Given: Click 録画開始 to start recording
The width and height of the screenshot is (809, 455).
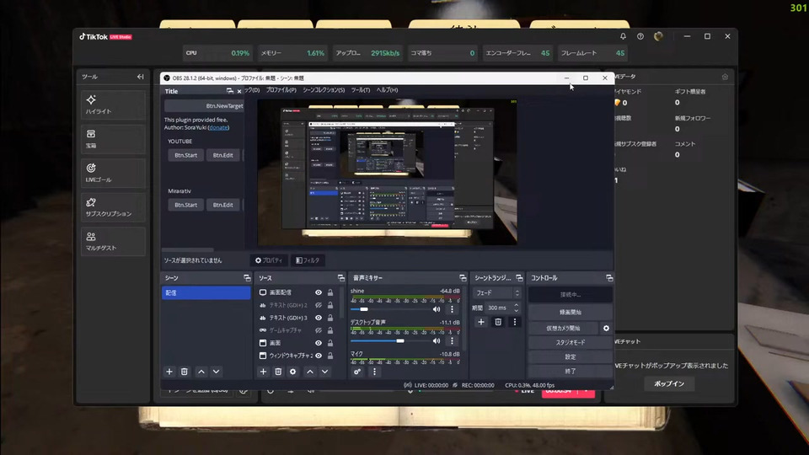Looking at the screenshot, I should [x=571, y=312].
